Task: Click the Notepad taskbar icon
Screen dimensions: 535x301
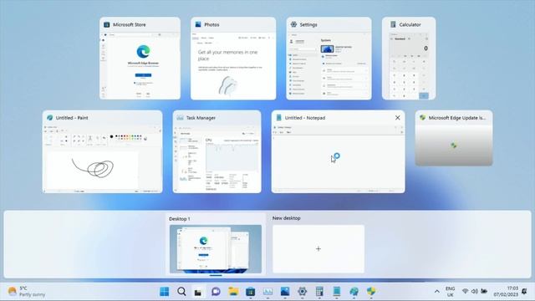Action: tap(337, 292)
